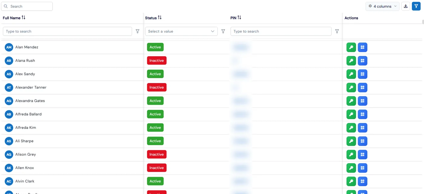Click the download export icon button
This screenshot has height=194, width=424.
point(406,6)
